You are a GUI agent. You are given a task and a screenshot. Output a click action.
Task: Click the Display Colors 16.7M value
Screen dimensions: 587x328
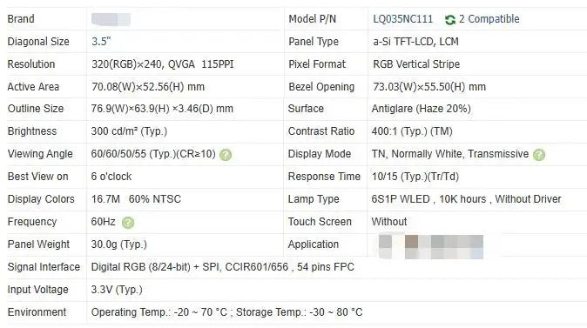pos(136,199)
